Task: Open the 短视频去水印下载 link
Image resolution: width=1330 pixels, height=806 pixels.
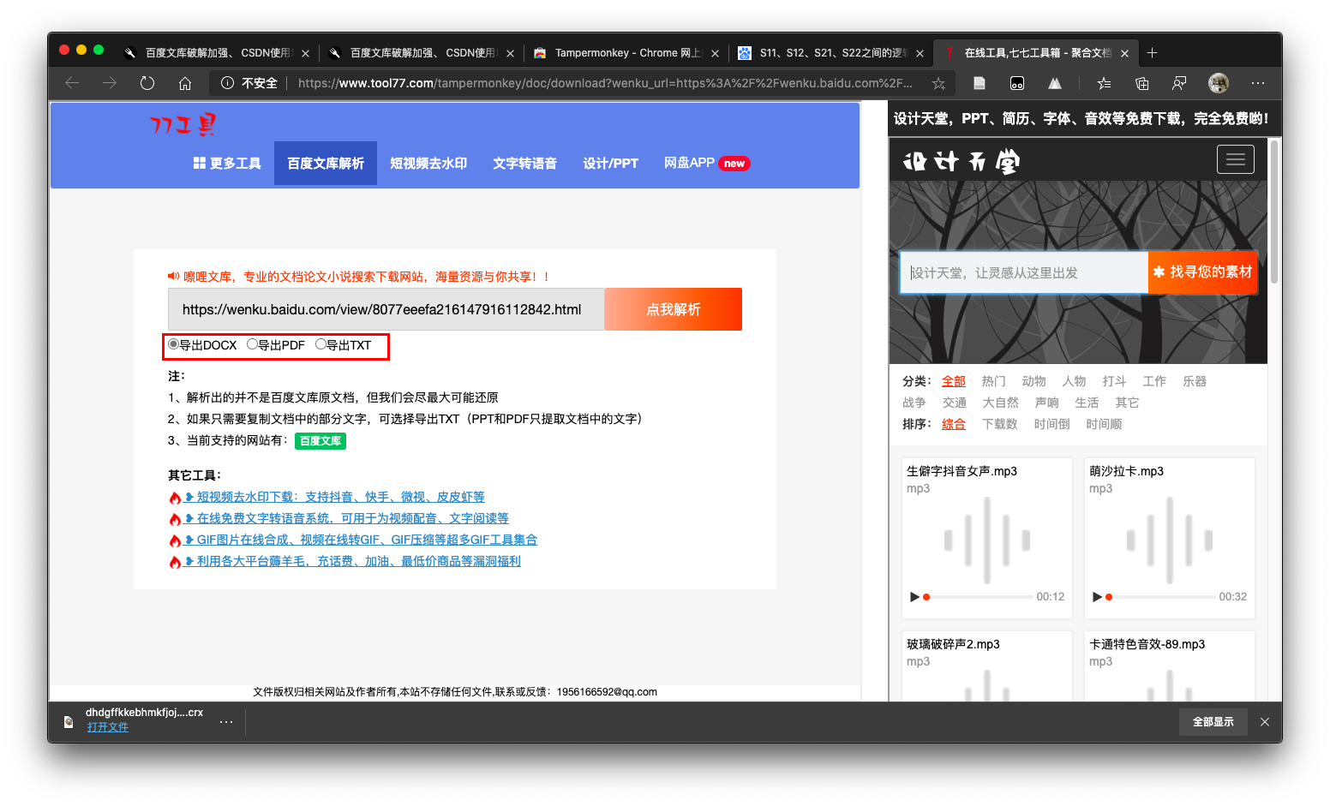Action: [340, 497]
